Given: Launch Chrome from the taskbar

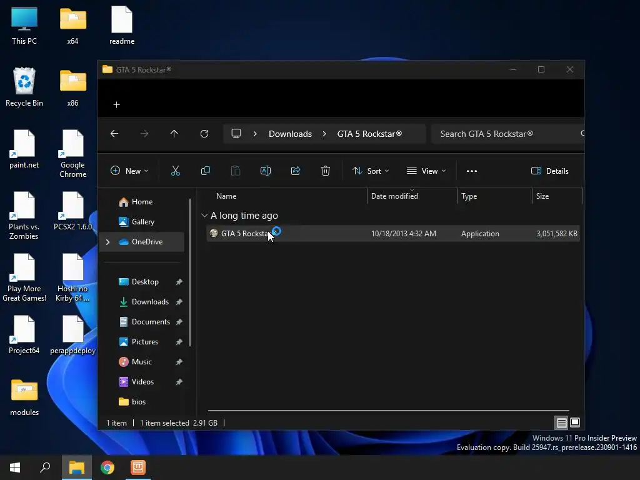Looking at the screenshot, I should click(107, 467).
